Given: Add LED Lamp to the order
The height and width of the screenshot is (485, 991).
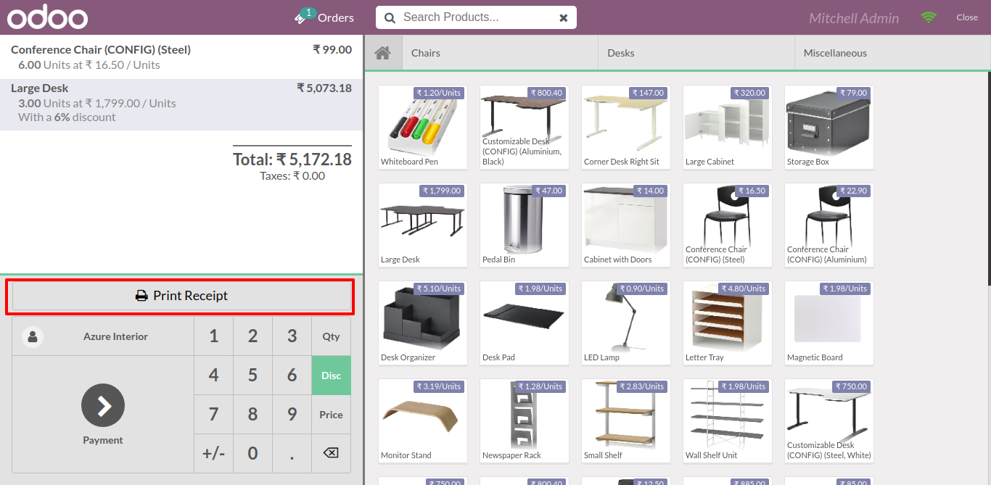Looking at the screenshot, I should point(626,323).
